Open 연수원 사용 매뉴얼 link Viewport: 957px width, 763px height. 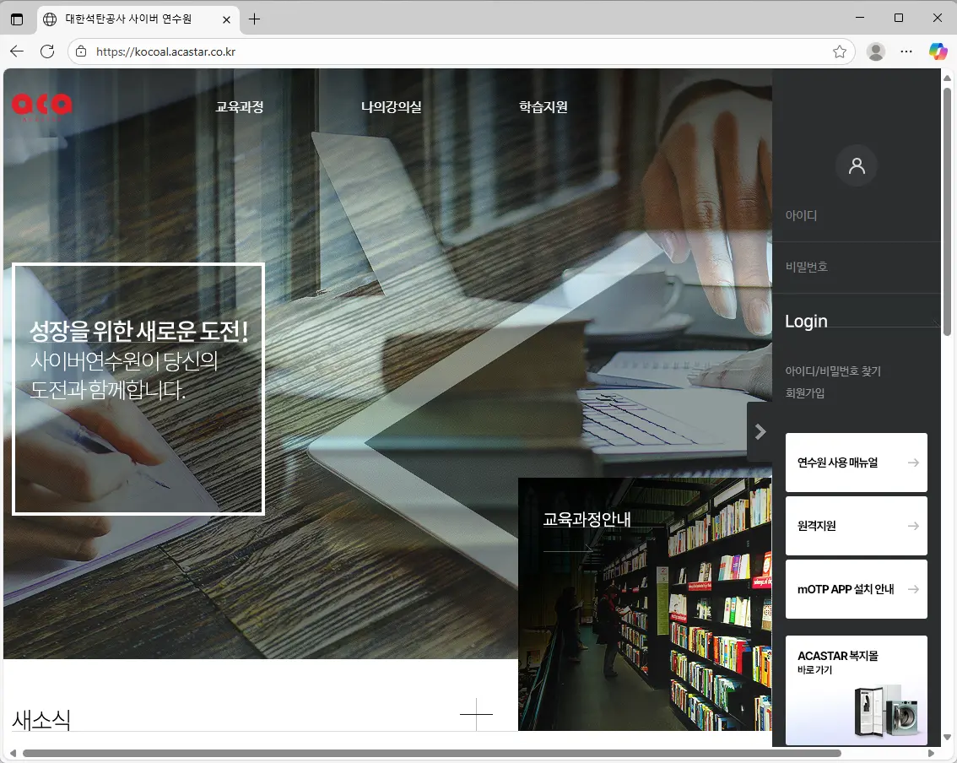(x=856, y=463)
